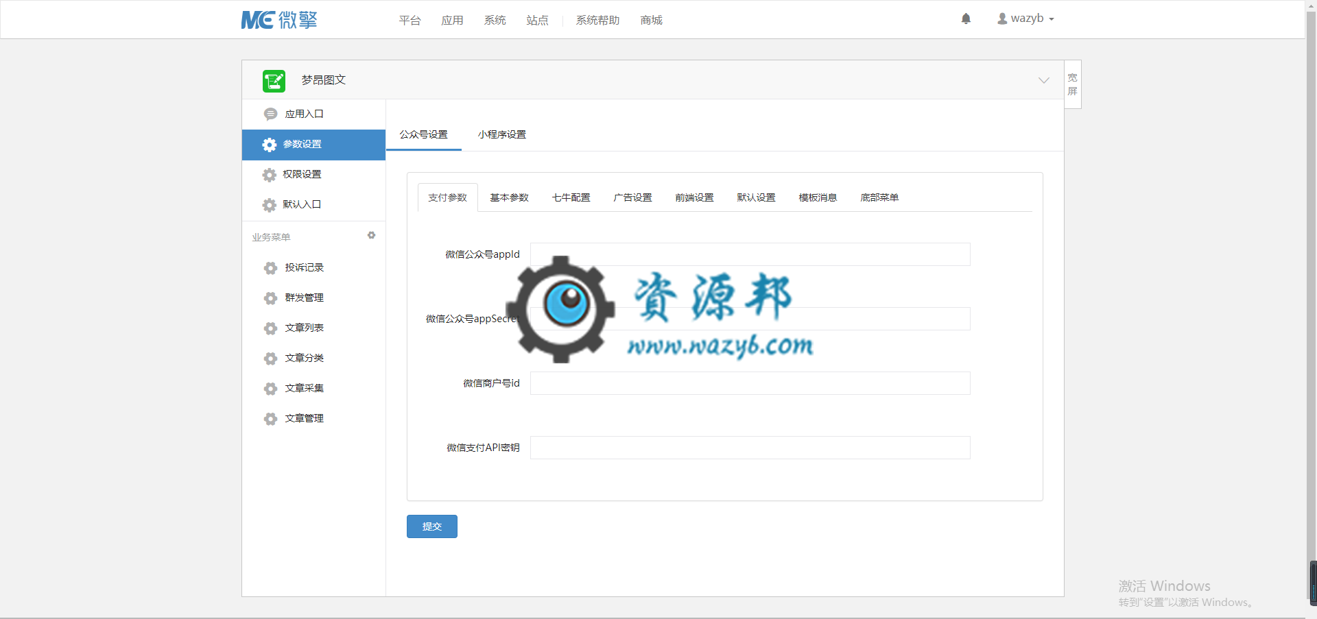
Task: Select the 支付参数 tab
Action: [448, 197]
